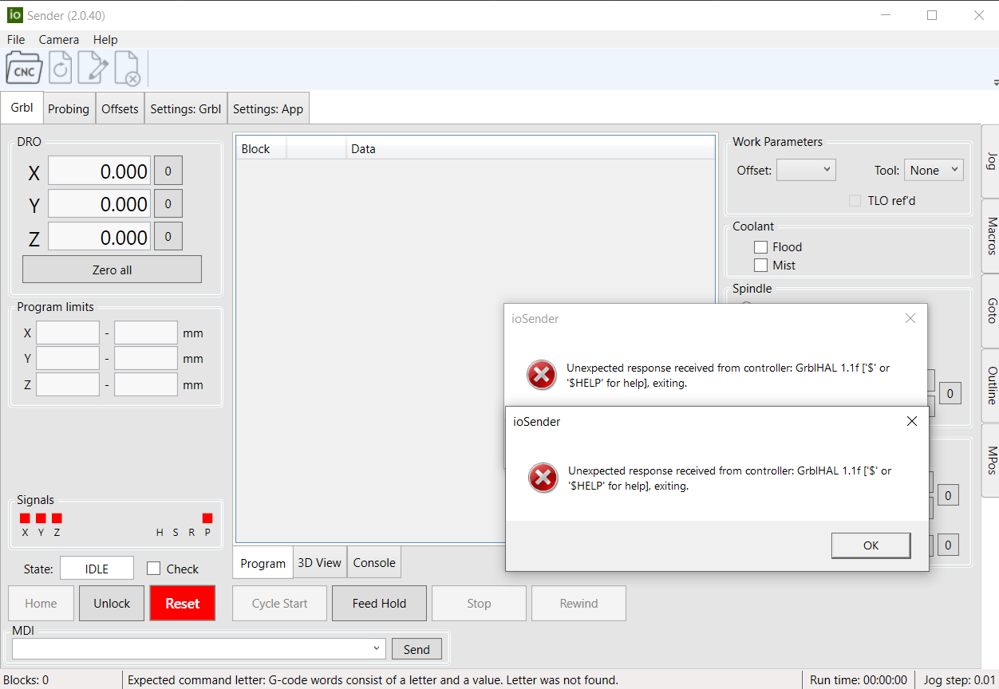Viewport: 999px width, 689px height.
Task: Click the red P signal indicator
Action: (x=207, y=518)
